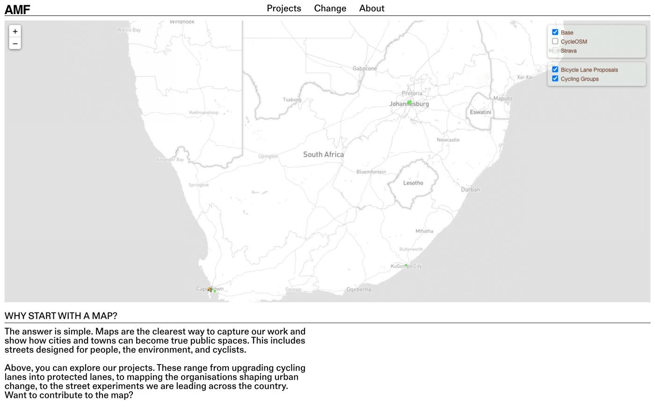Toggle Bicycle Lane Proposals checkbox
Viewport: 655px width, 409px height.
pyautogui.click(x=555, y=69)
